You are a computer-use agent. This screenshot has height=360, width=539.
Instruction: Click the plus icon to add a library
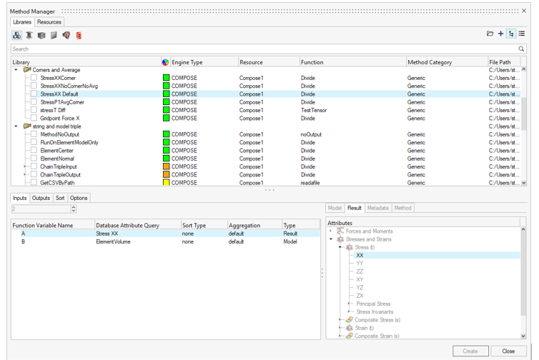pyautogui.click(x=500, y=34)
